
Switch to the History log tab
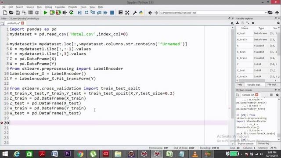[264, 144]
